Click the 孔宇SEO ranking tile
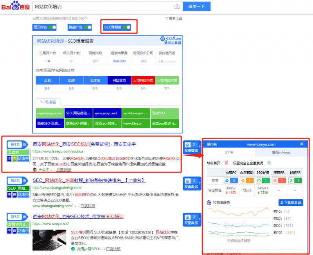This screenshot has width=313, height=255. [165, 113]
